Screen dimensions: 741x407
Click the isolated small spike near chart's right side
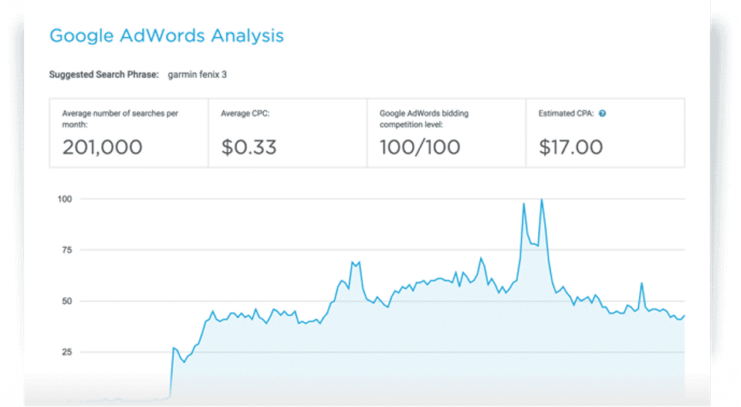[x=641, y=283]
